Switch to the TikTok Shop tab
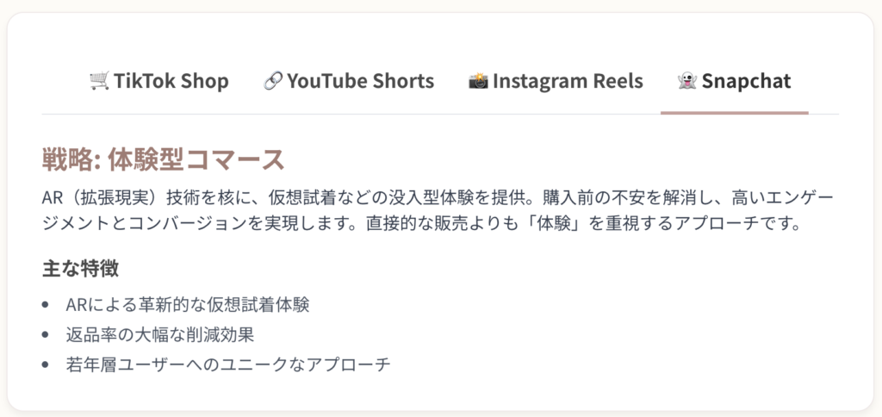882x417 pixels. 159,81
